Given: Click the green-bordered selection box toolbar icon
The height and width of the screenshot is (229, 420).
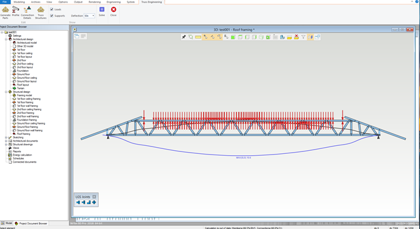Looking at the screenshot, I should tap(191, 37).
